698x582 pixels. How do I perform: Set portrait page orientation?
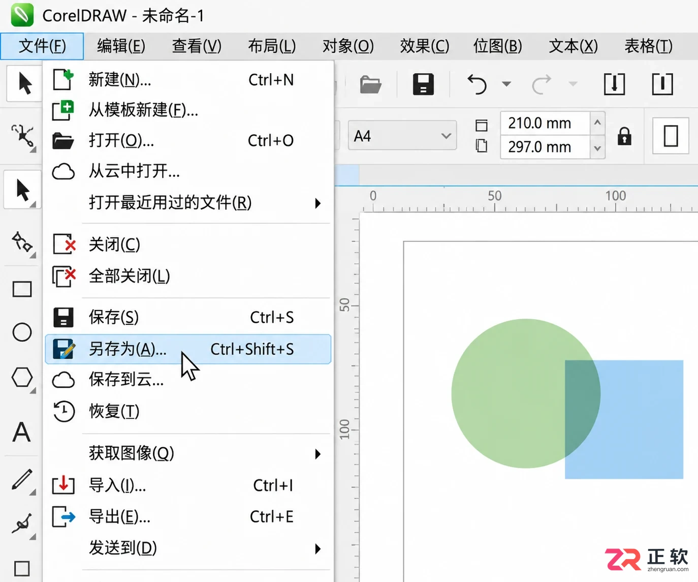coord(671,136)
